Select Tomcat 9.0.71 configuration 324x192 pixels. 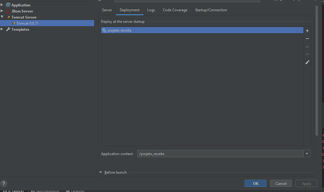47,23
